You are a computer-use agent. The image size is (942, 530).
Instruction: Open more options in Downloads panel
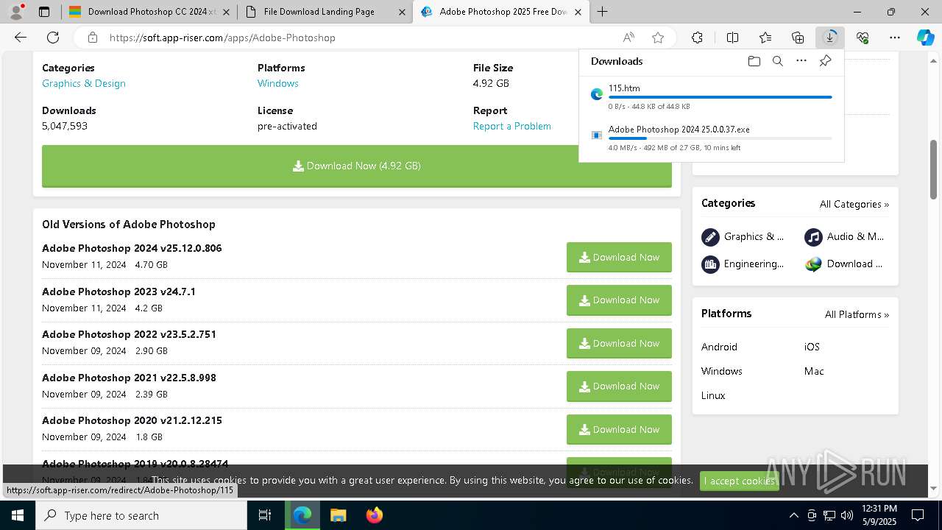801,61
